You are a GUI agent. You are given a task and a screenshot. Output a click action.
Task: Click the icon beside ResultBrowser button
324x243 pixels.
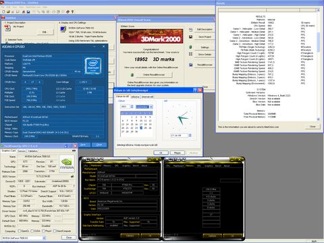click(x=190, y=65)
